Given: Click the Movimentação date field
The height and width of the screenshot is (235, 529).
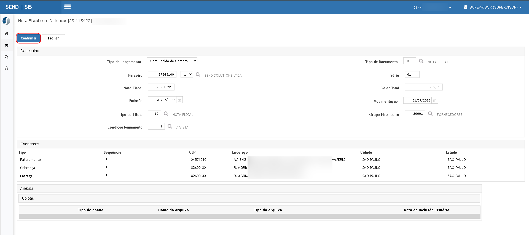Looking at the screenshot, I should 417,100.
